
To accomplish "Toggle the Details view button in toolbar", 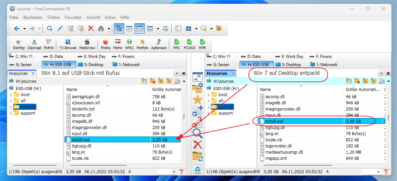I will [x=140, y=28].
